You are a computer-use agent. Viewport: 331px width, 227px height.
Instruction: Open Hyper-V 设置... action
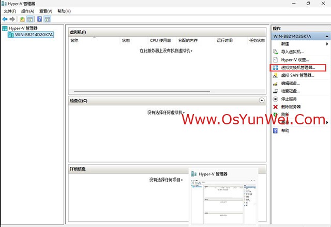pyautogui.click(x=295, y=60)
